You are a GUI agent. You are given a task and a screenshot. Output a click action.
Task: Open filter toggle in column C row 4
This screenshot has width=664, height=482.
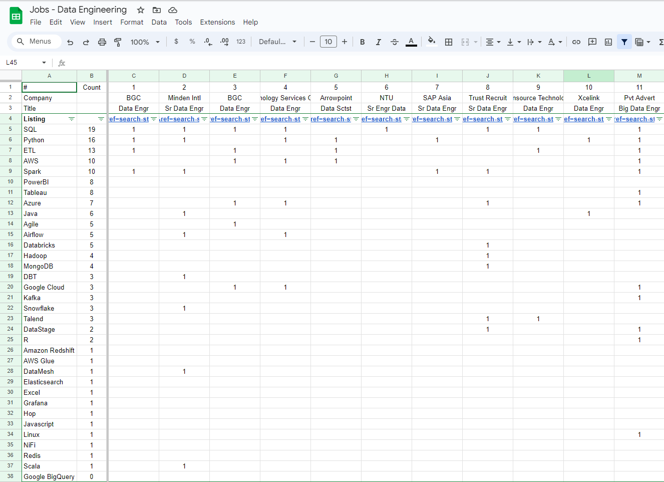pos(154,119)
